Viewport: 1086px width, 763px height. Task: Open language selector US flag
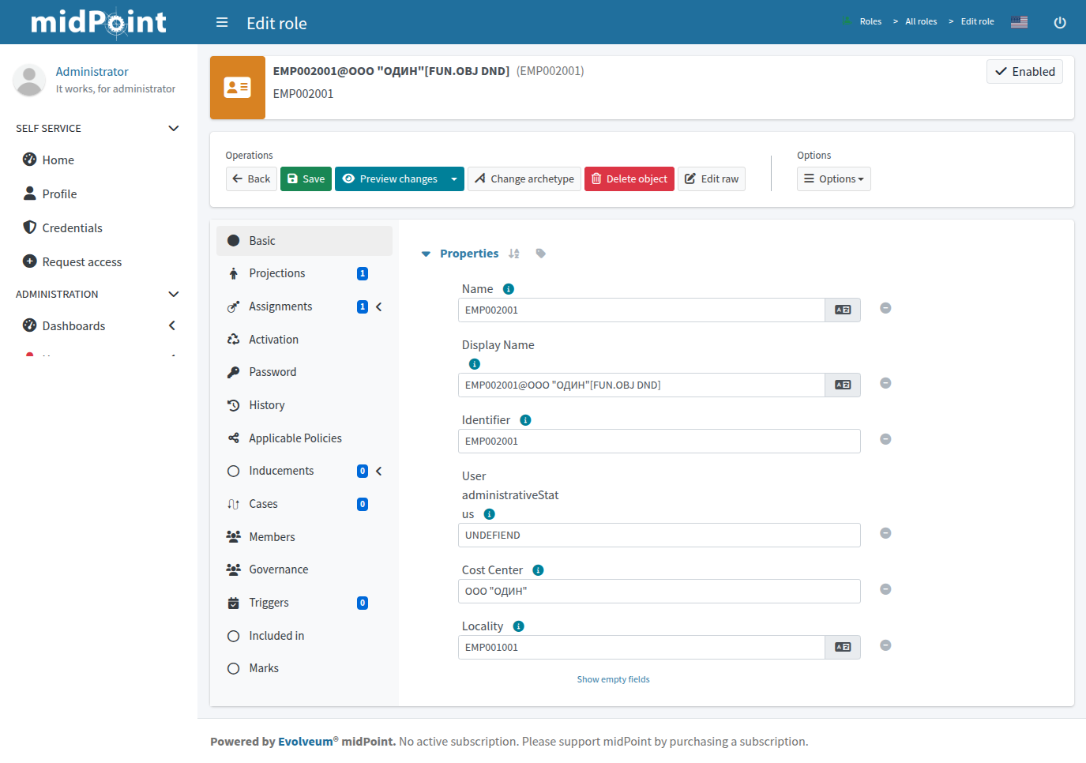click(1019, 22)
